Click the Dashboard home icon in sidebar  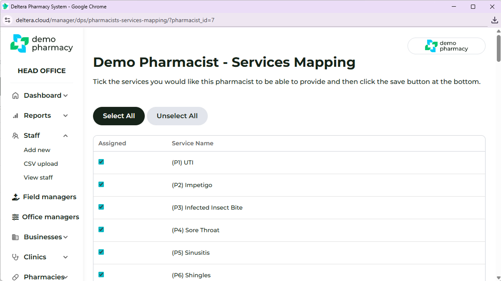(15, 96)
